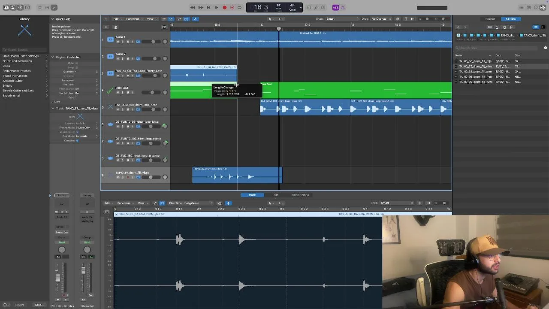Toggle Show Automation in tracks area

click(179, 19)
